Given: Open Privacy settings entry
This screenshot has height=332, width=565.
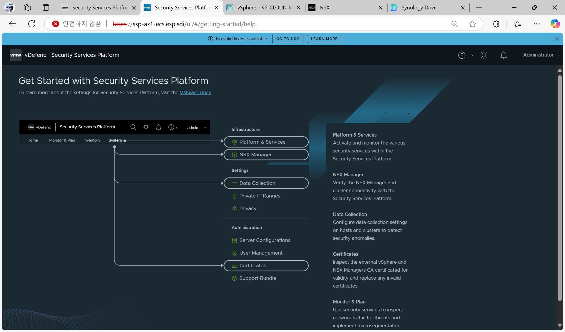Looking at the screenshot, I should tap(248, 208).
